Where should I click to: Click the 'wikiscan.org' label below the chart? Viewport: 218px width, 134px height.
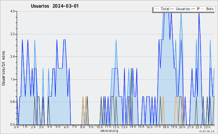pos(109,131)
